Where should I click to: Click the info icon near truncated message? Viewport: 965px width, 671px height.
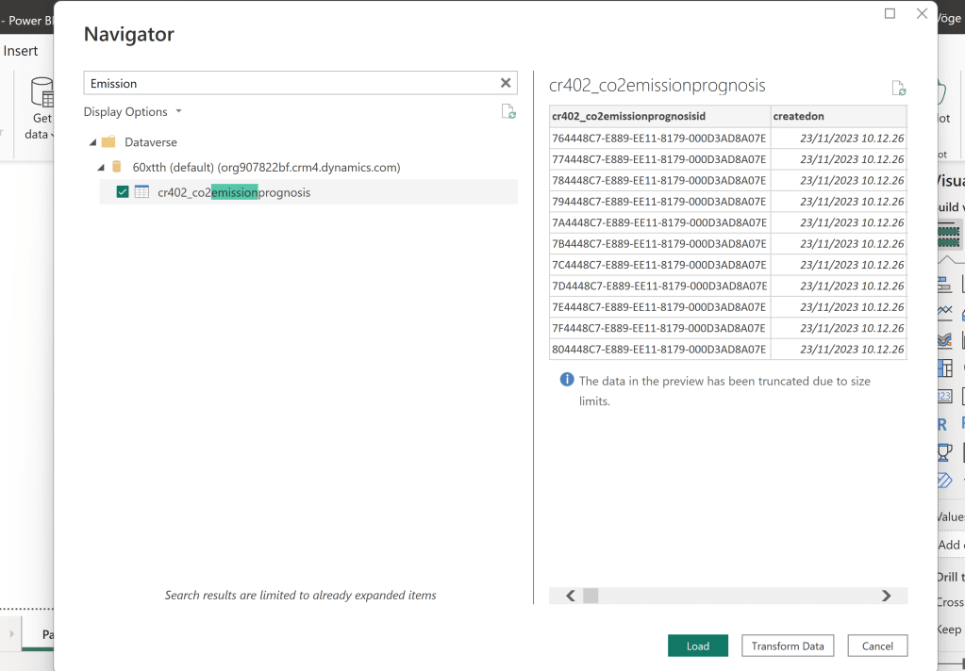567,380
